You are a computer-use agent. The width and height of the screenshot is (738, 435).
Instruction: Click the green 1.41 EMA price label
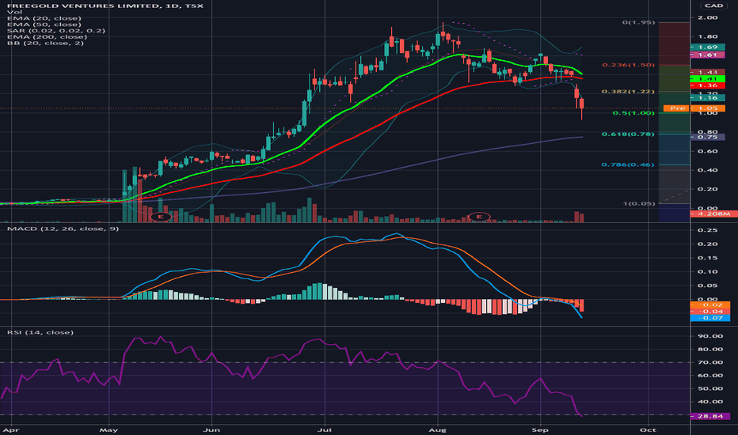click(707, 79)
